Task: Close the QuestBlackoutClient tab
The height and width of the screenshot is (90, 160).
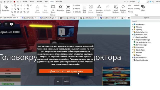Action: pos(117,18)
